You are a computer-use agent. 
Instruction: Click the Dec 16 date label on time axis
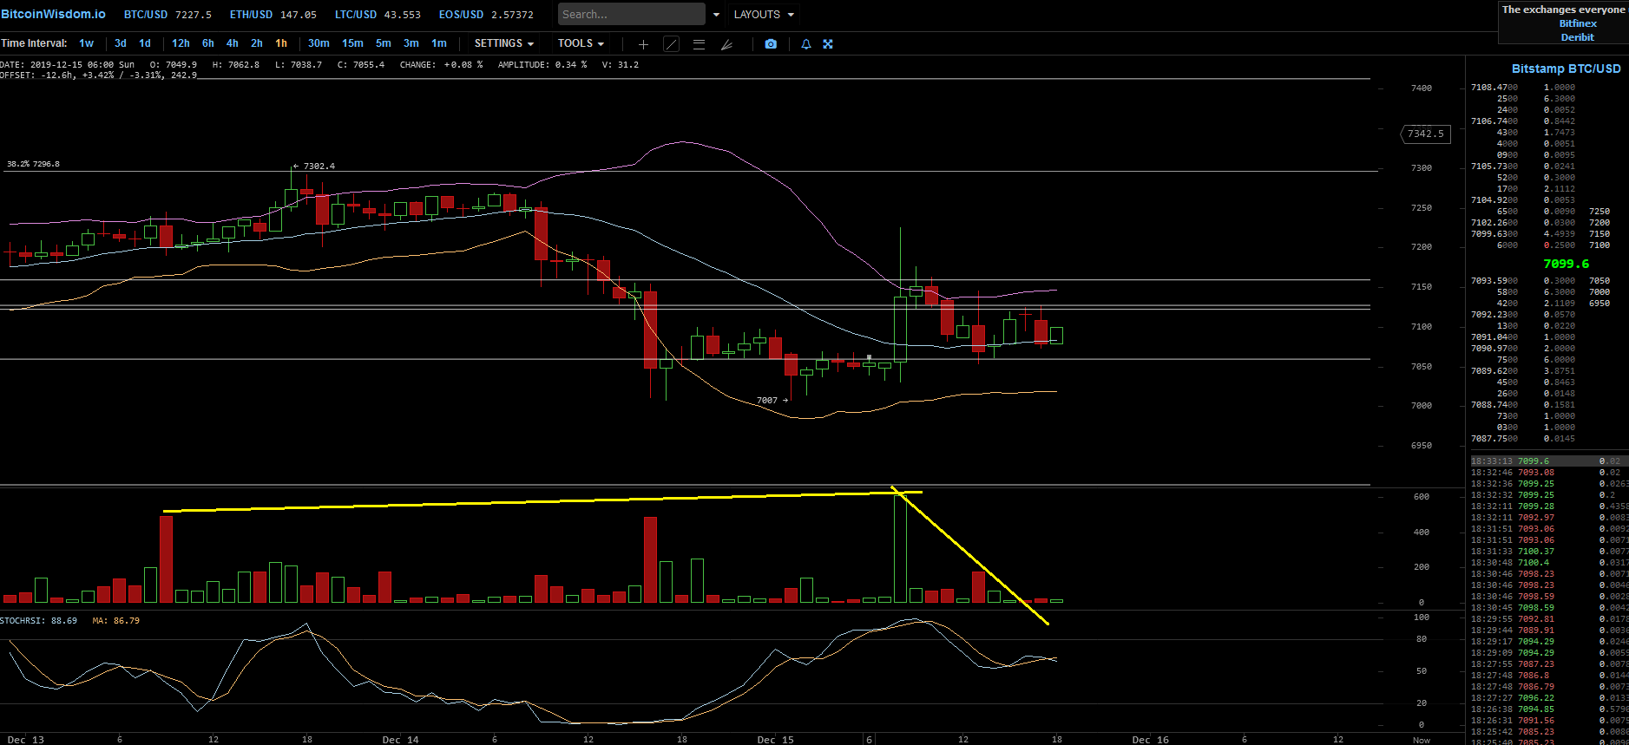coord(1150,740)
